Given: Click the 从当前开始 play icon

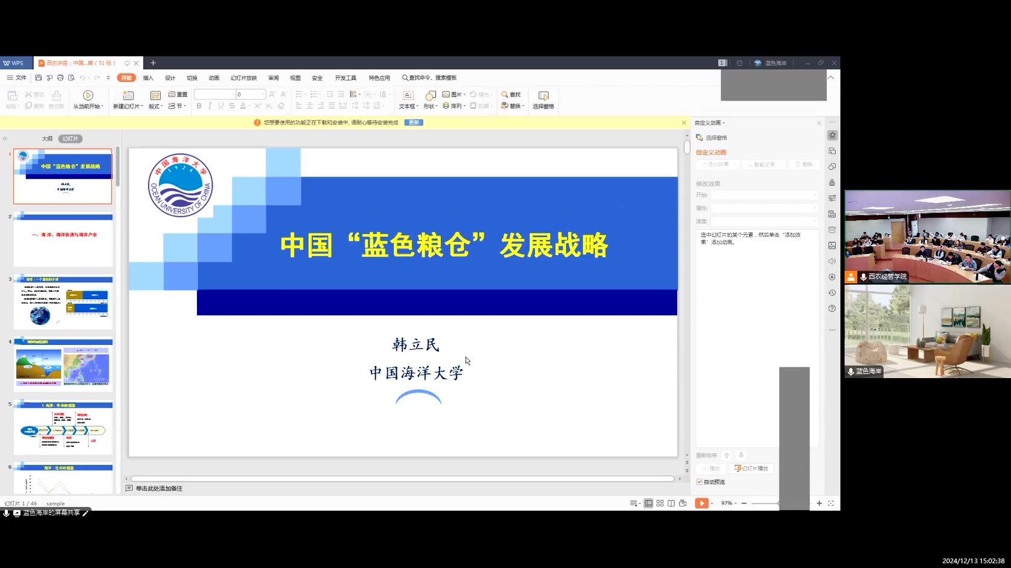Looking at the screenshot, I should [x=88, y=95].
